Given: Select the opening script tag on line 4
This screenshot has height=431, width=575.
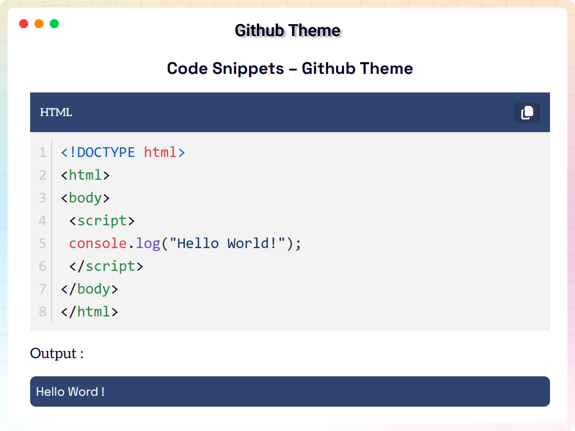Looking at the screenshot, I should (x=102, y=221).
